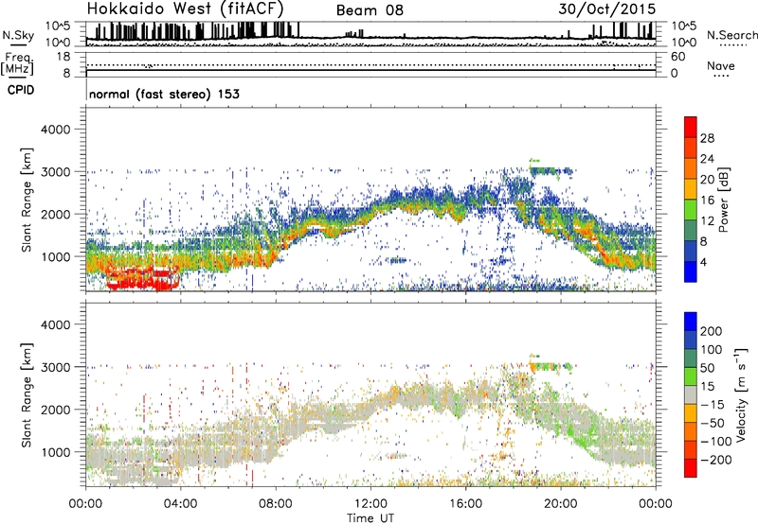Image resolution: width=758 pixels, height=524 pixels.
Task: Click the green echo patch at 3000 km in power panel
Action: (551, 170)
